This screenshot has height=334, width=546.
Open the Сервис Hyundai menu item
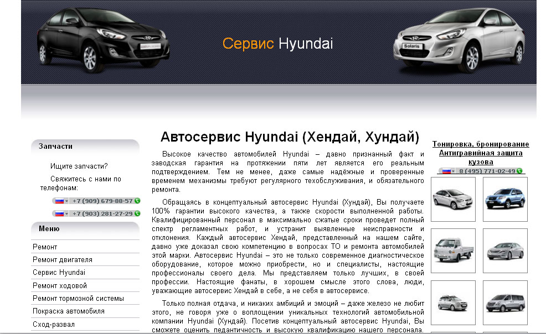(85, 273)
